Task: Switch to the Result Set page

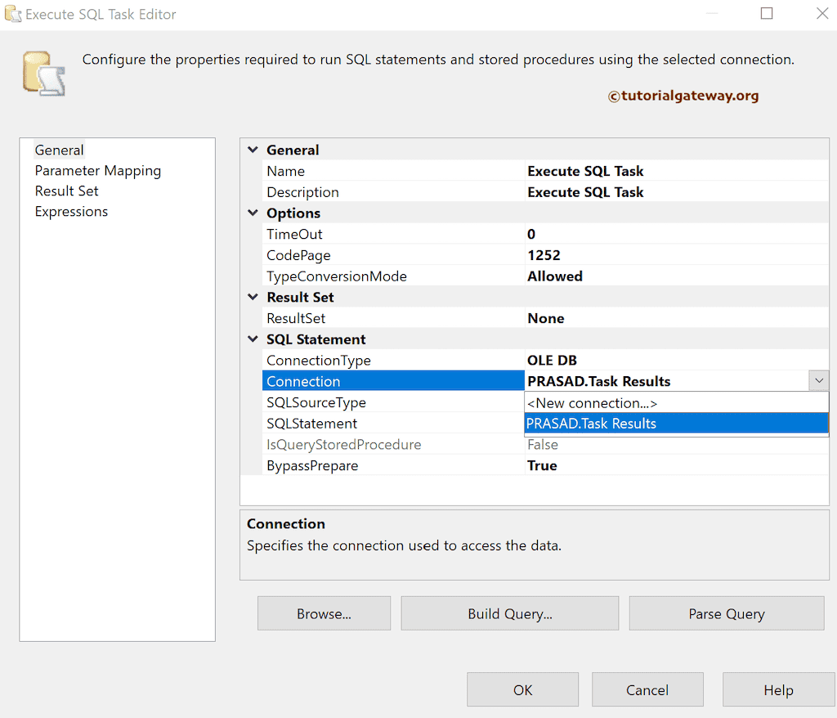Action: point(66,191)
